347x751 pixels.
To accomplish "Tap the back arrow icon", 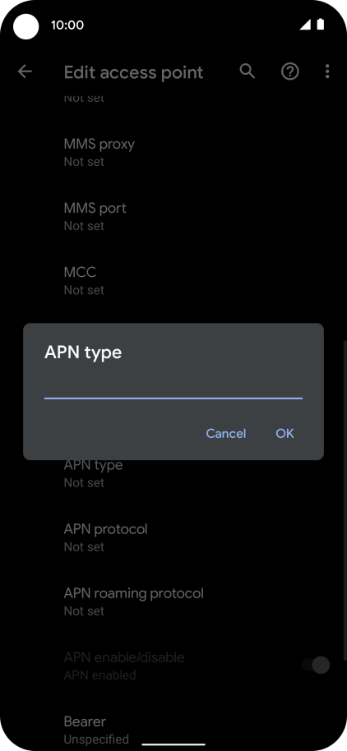I will pyautogui.click(x=25, y=71).
